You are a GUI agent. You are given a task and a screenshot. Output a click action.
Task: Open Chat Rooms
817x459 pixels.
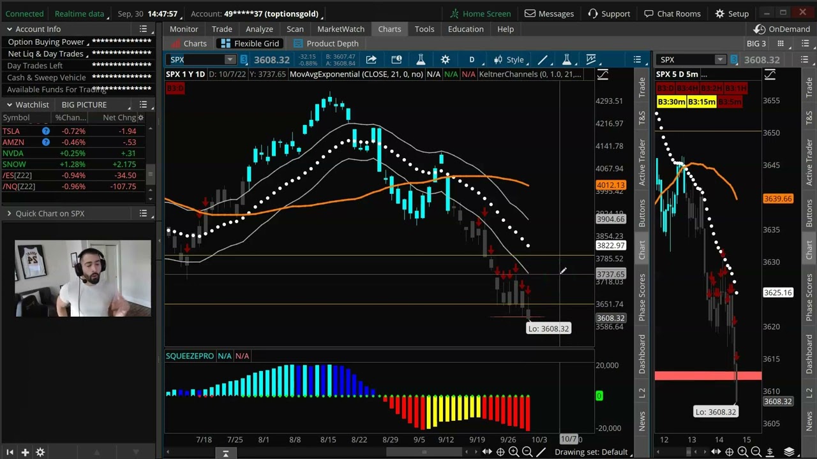(x=672, y=13)
